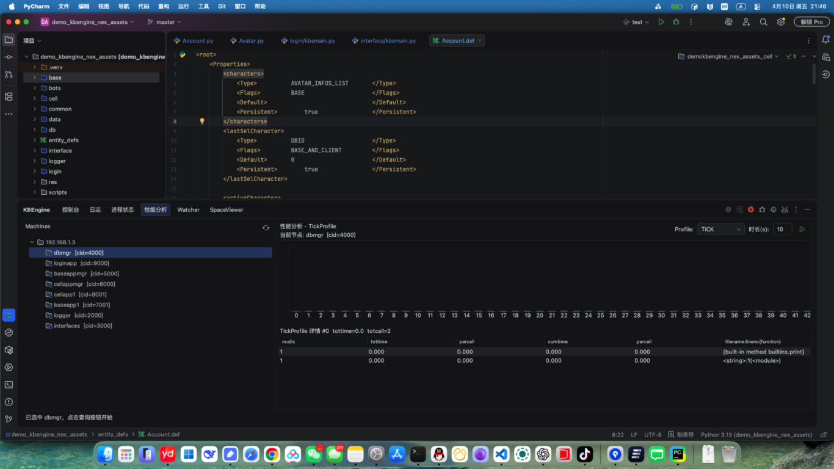This screenshot has width=834, height=469.
Task: Toggle the Project tool window folder icon
Action: pyautogui.click(x=9, y=40)
